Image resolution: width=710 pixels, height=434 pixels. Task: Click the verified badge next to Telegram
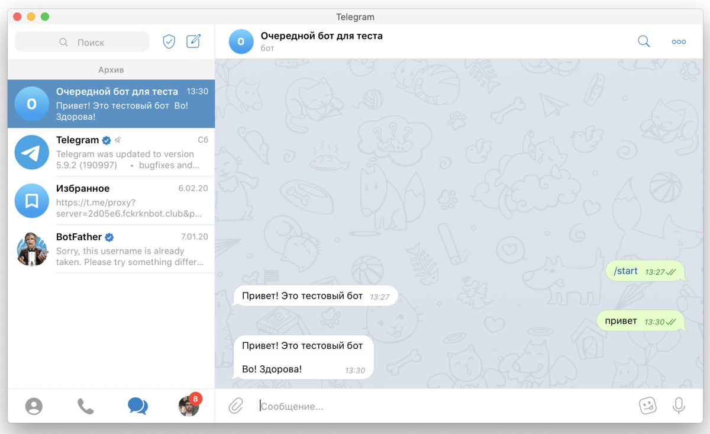point(106,140)
